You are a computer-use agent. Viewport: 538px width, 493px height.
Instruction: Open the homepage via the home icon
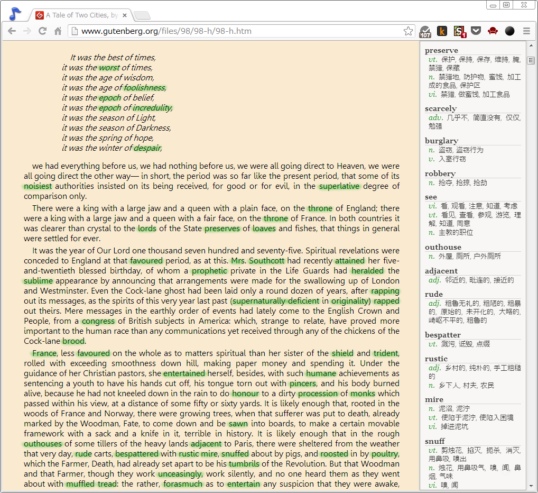click(x=58, y=31)
